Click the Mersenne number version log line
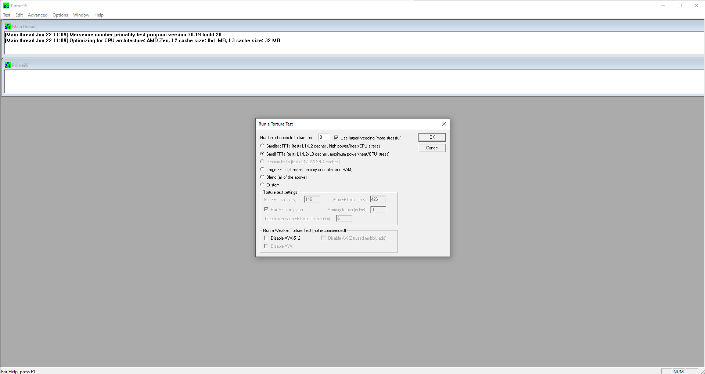 point(113,35)
